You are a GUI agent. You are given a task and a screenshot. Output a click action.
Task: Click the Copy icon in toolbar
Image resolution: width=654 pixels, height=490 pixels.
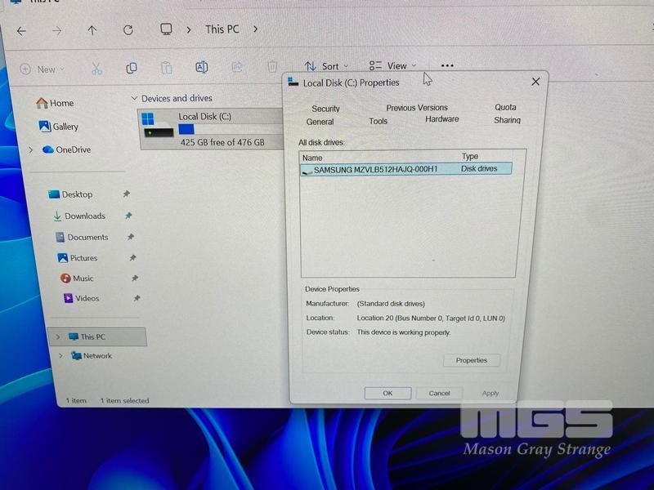tap(131, 68)
